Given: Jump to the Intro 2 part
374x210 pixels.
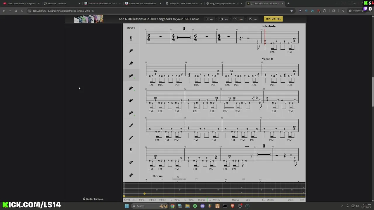Looking at the screenshot, I should (152, 200).
